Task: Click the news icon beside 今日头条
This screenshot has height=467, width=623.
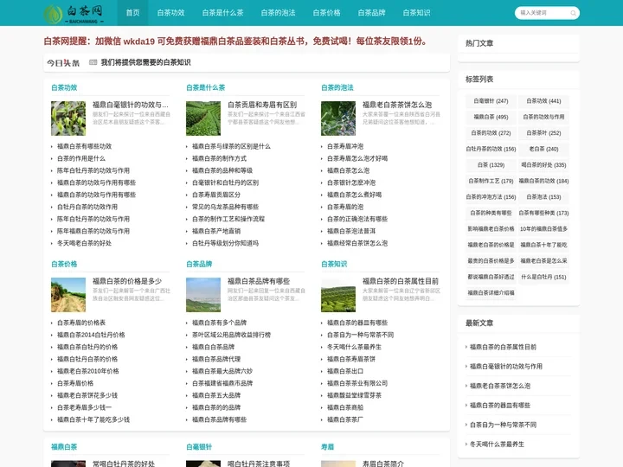Action: click(x=93, y=62)
